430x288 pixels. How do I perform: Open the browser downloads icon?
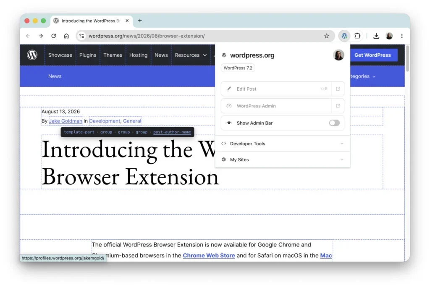tap(376, 36)
